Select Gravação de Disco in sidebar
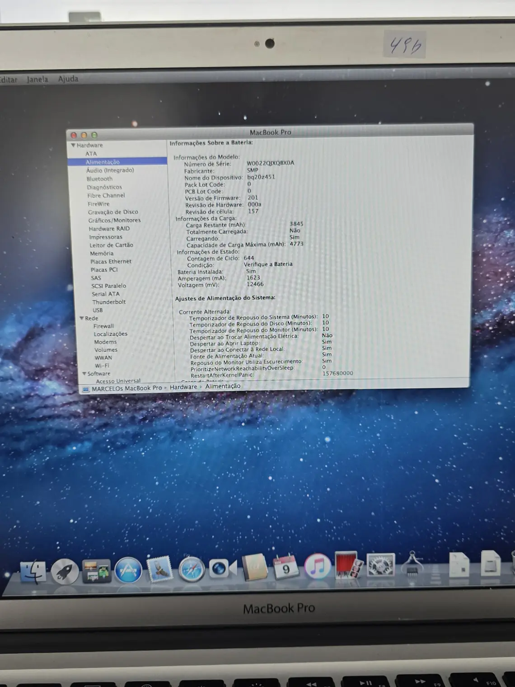 [x=113, y=212]
